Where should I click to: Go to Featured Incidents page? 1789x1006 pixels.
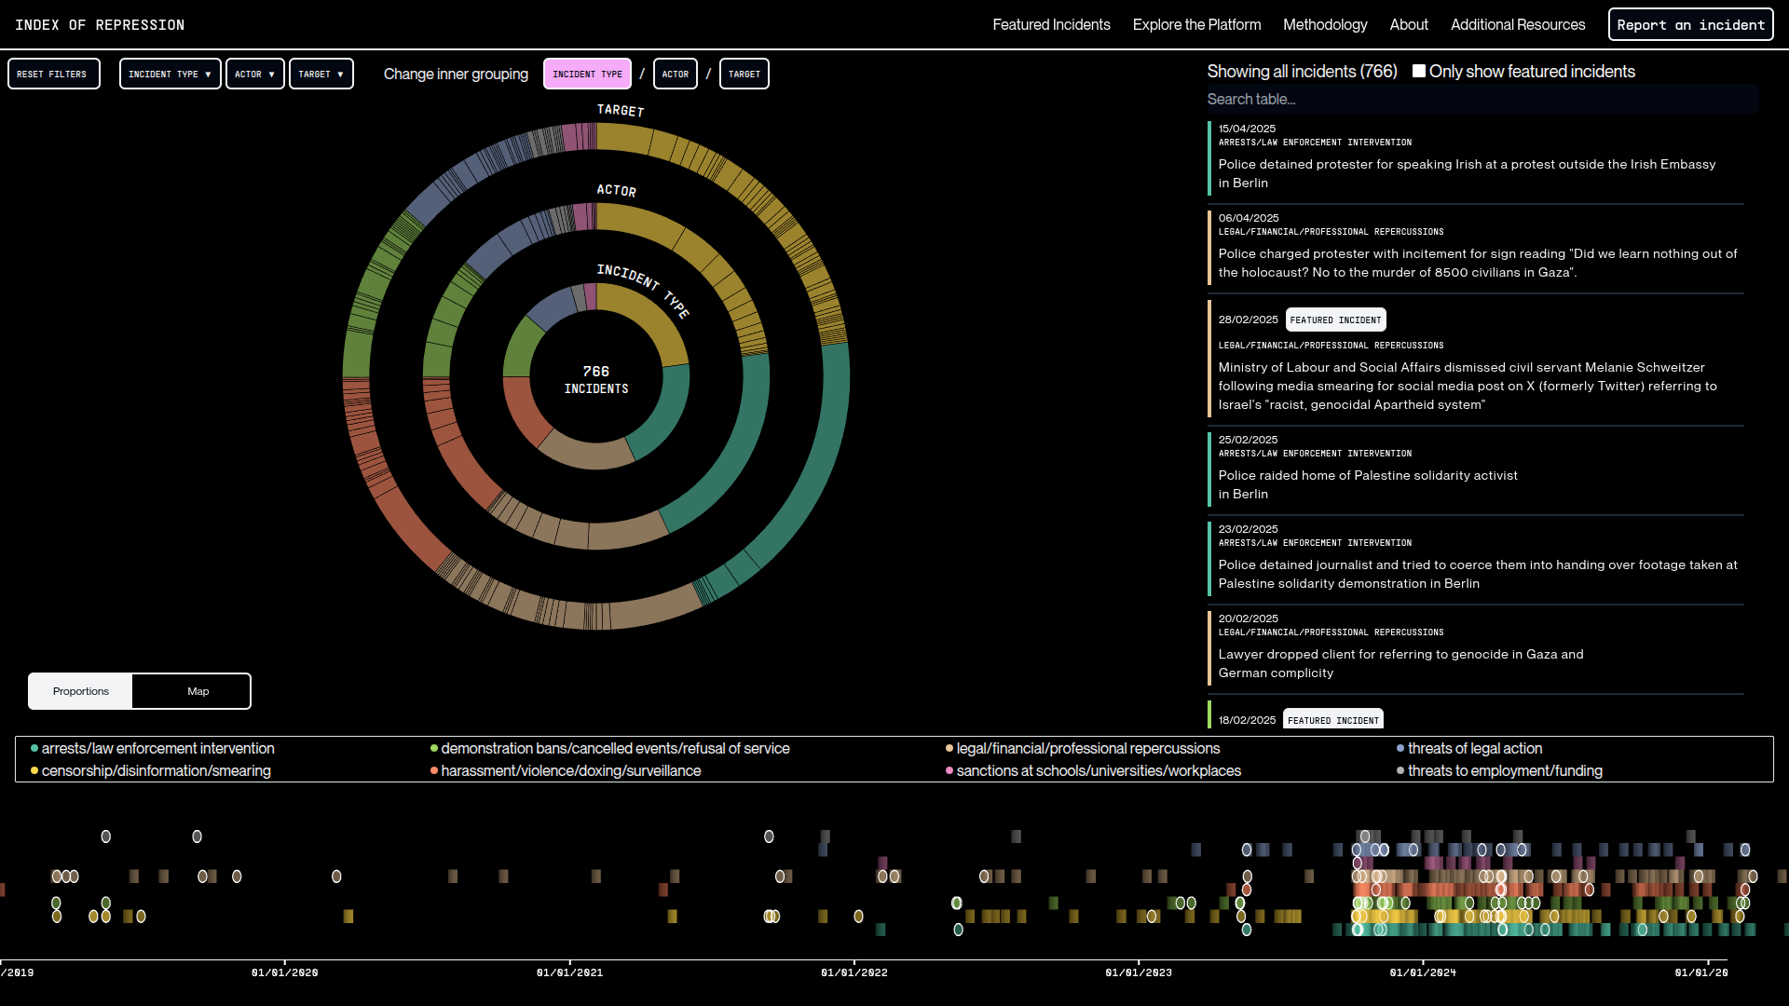(x=1050, y=25)
